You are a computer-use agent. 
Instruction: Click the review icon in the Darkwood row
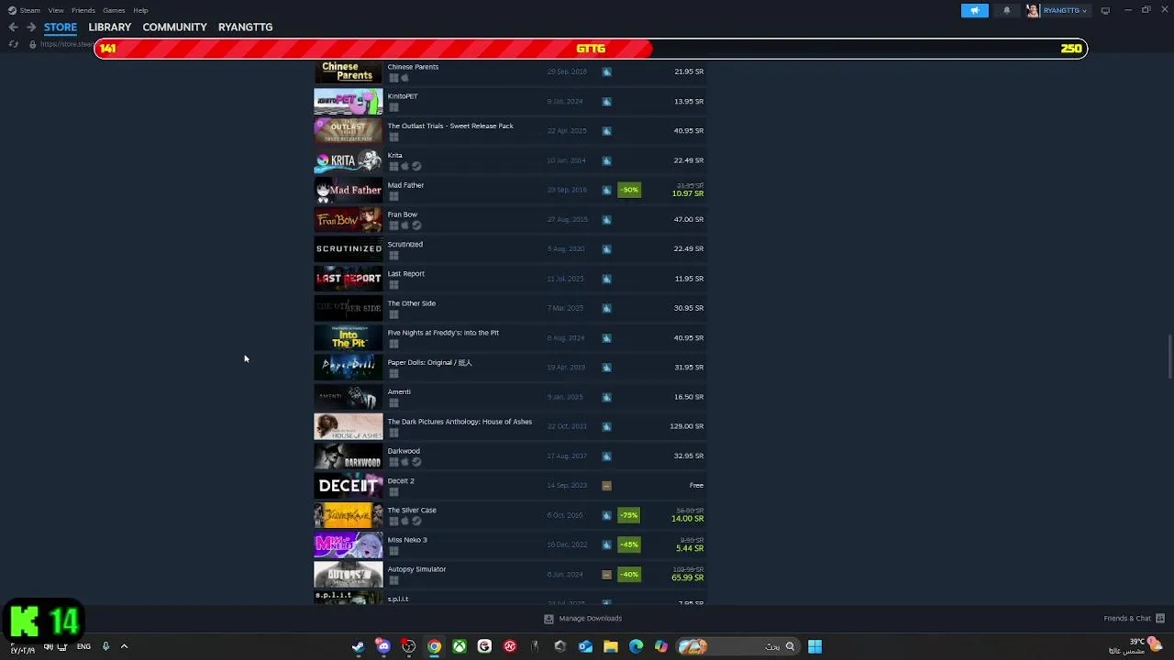tap(606, 456)
